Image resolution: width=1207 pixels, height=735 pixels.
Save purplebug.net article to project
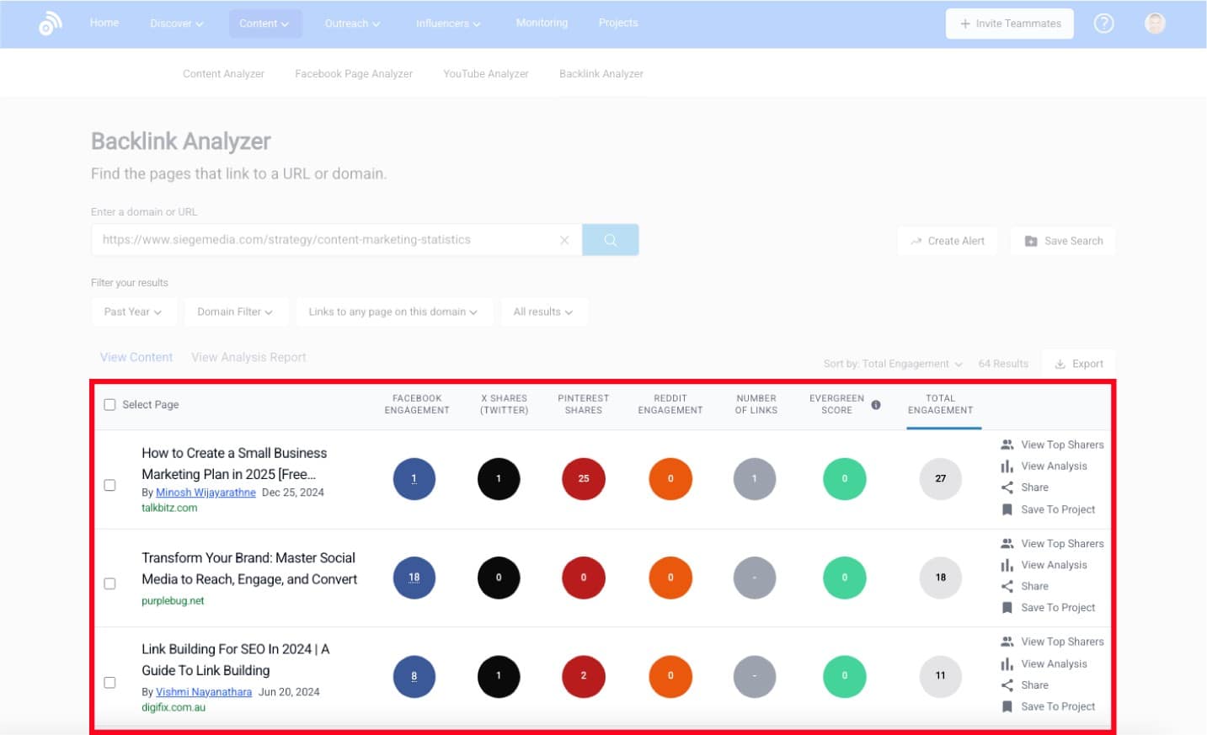[x=1048, y=608]
